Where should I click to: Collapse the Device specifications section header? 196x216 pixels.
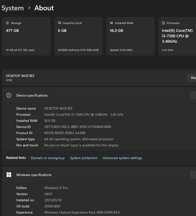coord(99,95)
